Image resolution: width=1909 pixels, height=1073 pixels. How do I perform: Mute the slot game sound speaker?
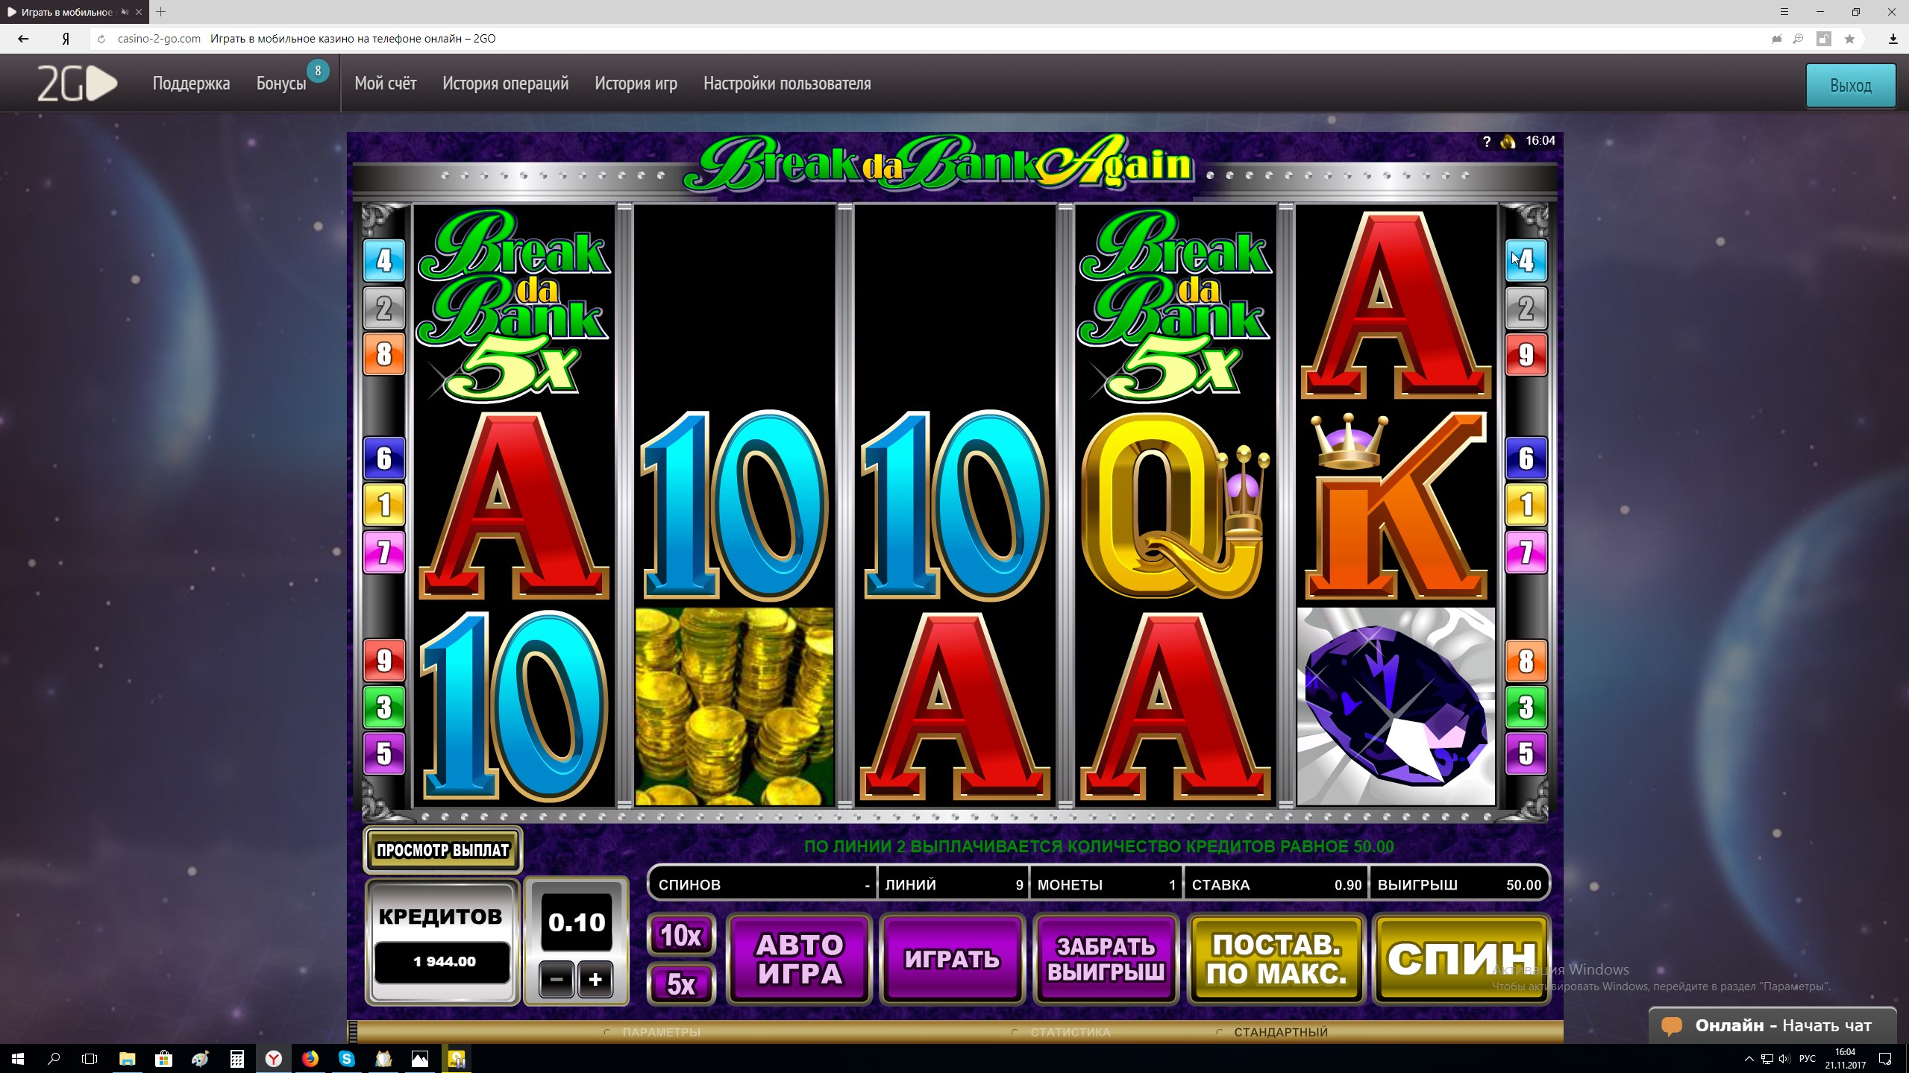[1508, 142]
